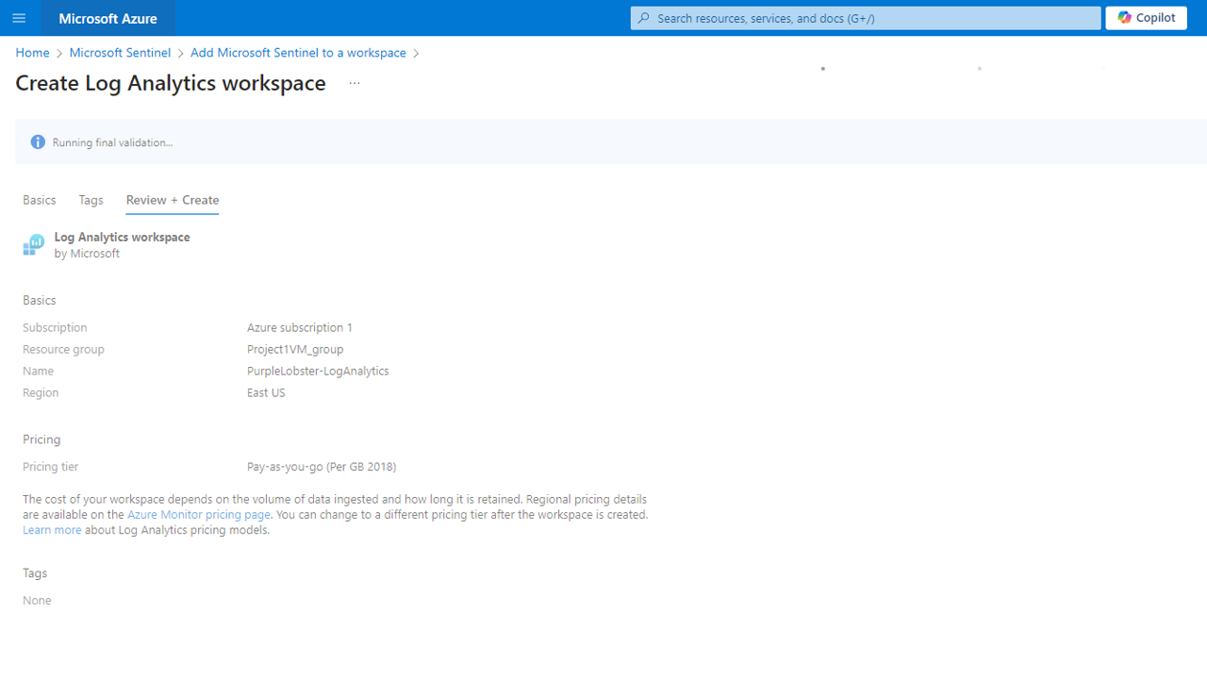Click the Project1VM_group resource group value
1207x679 pixels.
pyautogui.click(x=295, y=349)
